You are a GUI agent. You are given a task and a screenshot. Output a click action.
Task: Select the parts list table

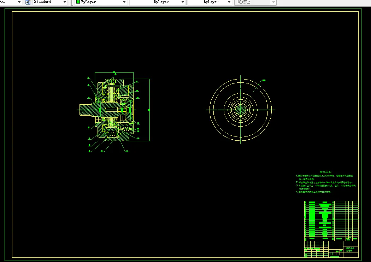pyautogui.click(x=331, y=221)
